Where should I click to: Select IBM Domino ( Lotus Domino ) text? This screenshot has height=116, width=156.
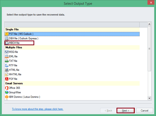point(24,97)
